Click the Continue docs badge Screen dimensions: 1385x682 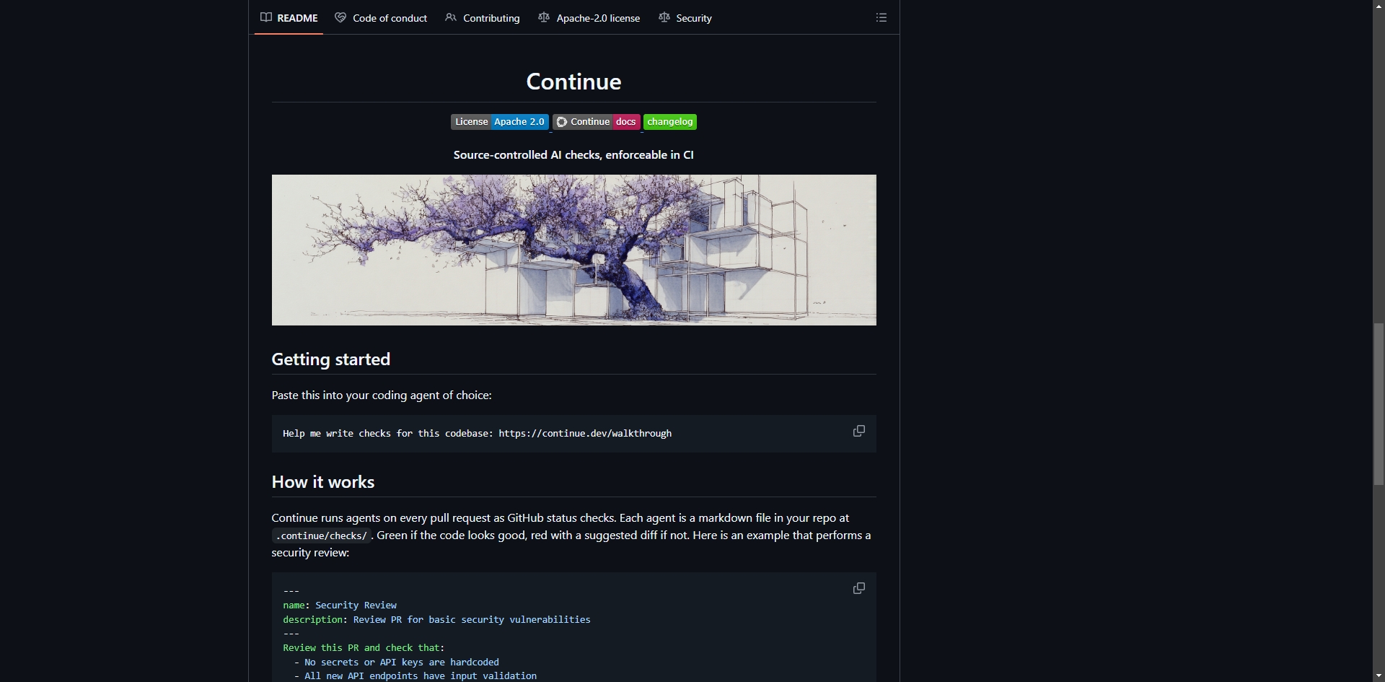pos(597,122)
